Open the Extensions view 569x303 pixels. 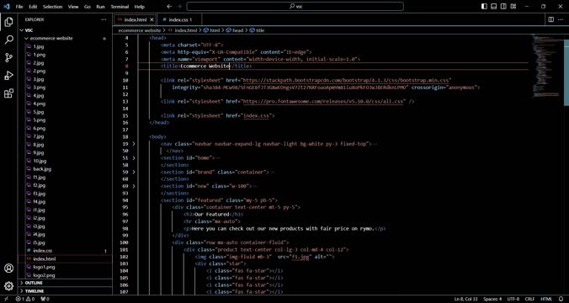[x=8, y=93]
